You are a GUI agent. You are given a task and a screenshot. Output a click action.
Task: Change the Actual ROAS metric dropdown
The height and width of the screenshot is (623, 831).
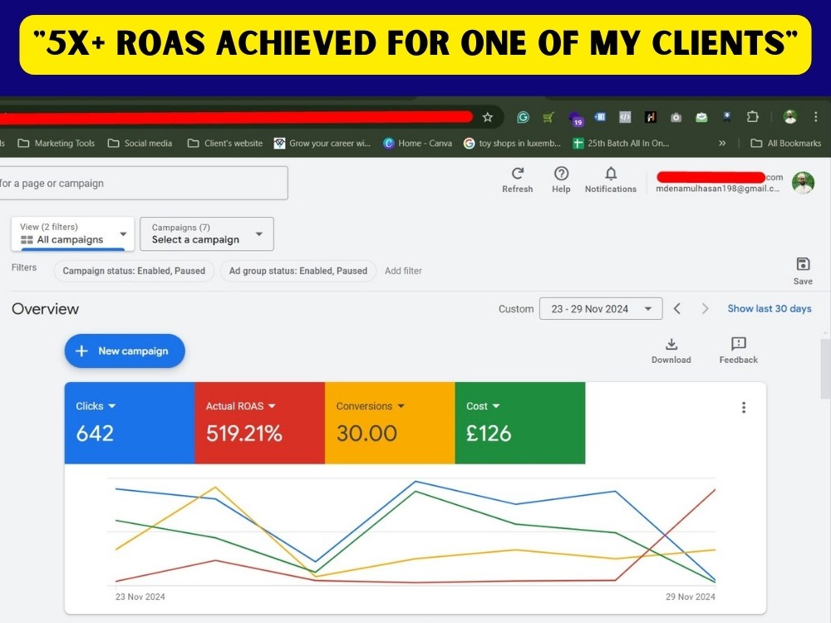click(x=241, y=406)
